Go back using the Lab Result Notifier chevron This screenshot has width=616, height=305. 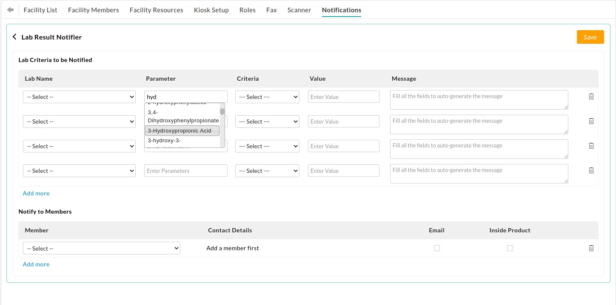coord(14,37)
